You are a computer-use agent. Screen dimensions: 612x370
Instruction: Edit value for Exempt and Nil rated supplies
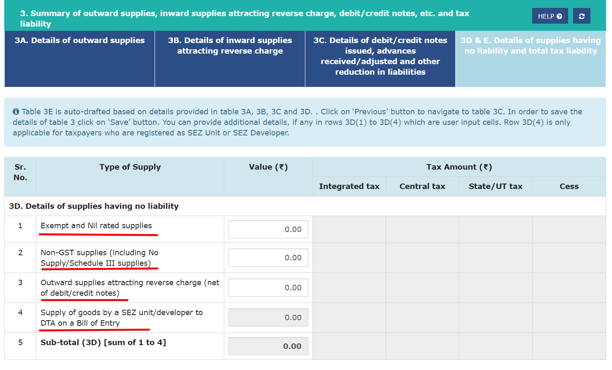coord(268,230)
